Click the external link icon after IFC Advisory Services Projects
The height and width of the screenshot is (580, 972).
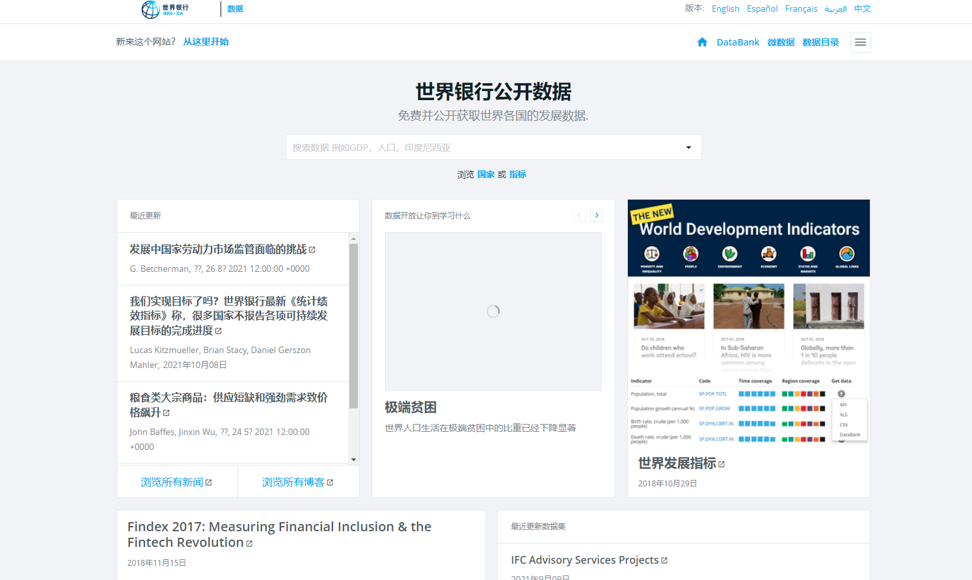[664, 560]
